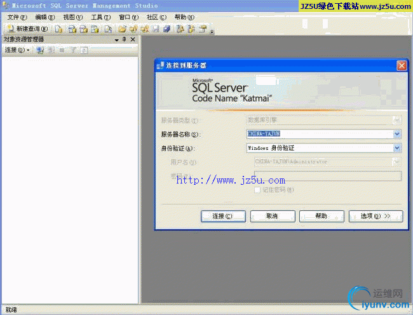
Task: Expand the 身份验证 dropdown arrow
Action: pos(397,148)
